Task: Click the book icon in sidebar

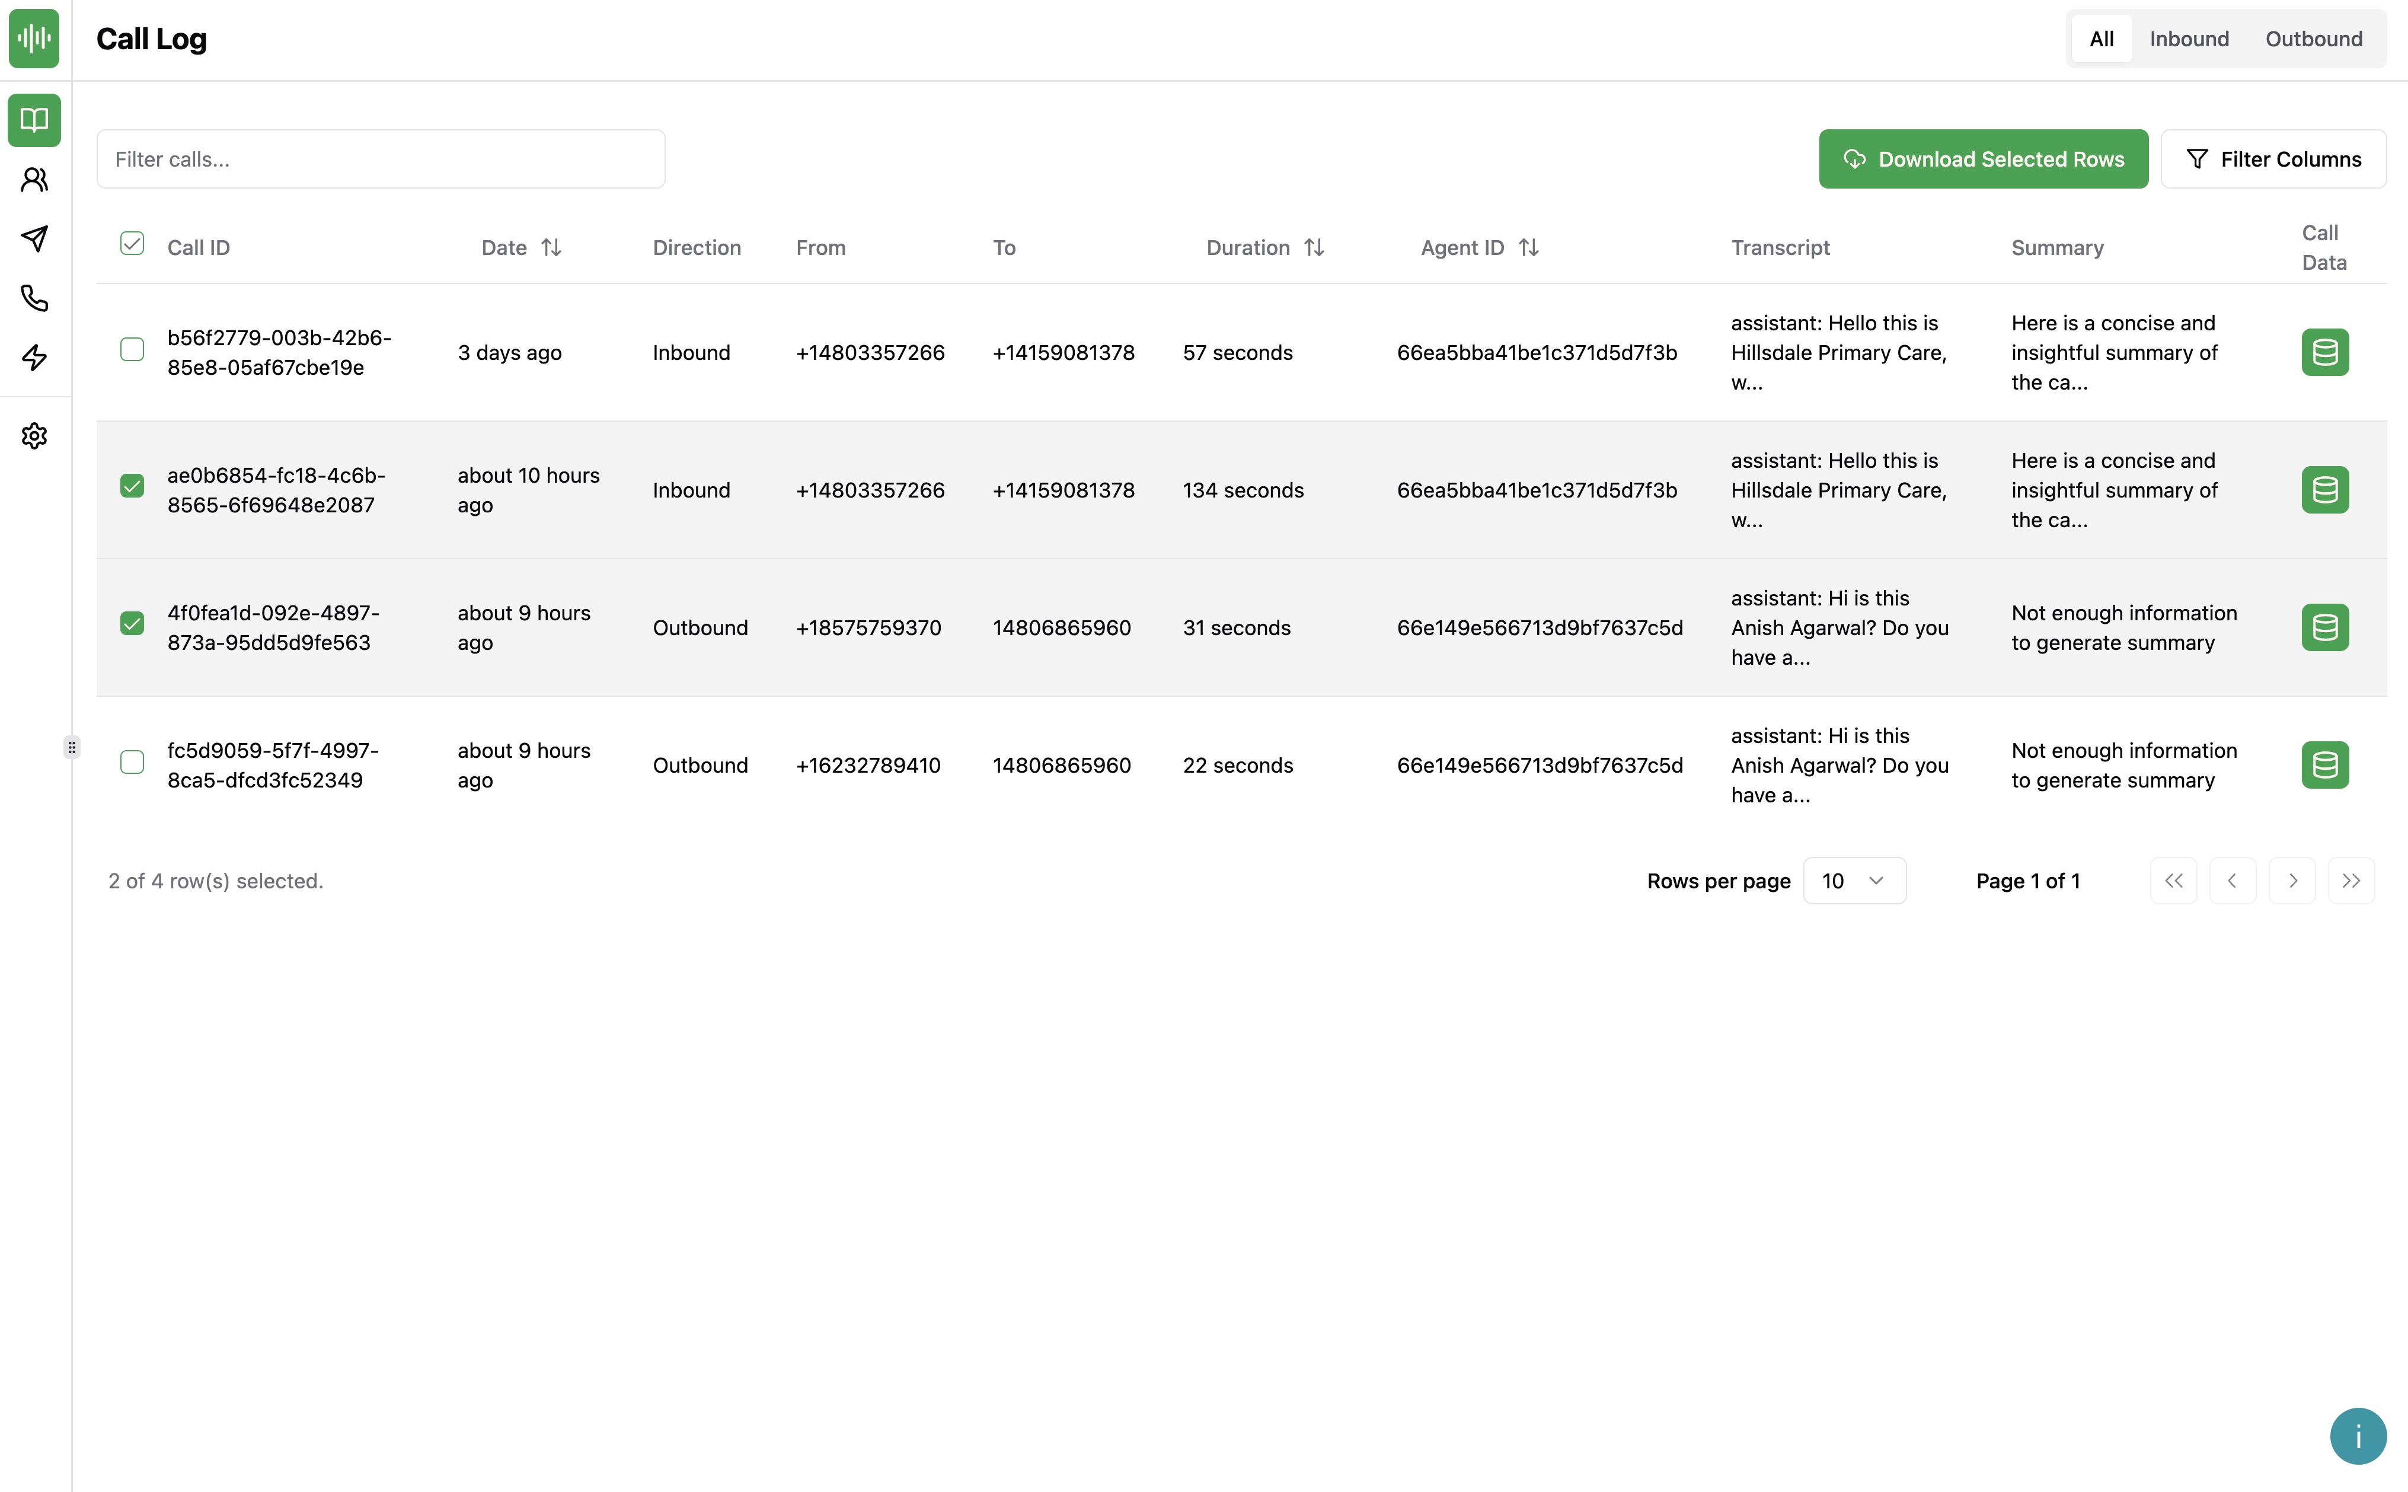Action: tap(34, 120)
